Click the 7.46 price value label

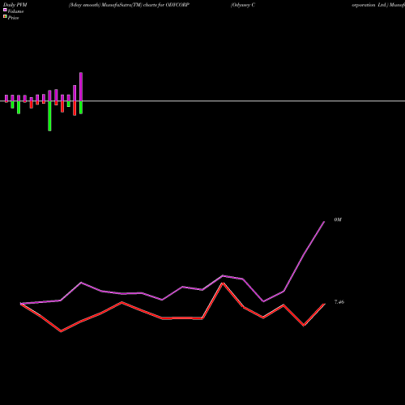coord(339,302)
